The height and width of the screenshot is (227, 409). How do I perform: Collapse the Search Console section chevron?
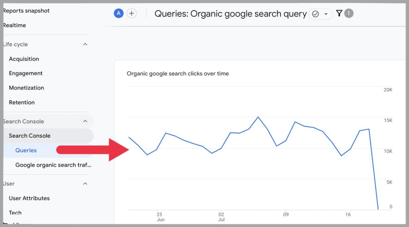tap(85, 121)
